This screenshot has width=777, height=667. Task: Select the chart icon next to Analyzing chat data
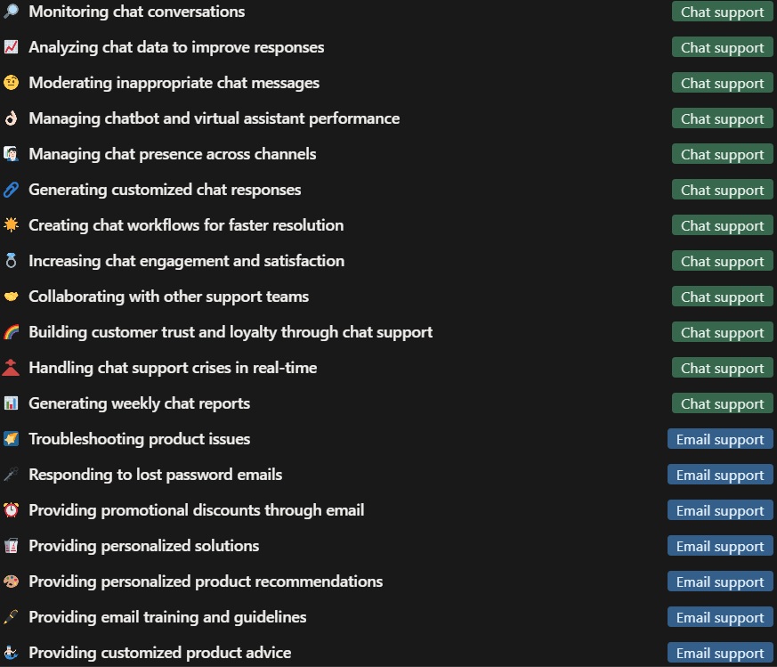coord(12,47)
